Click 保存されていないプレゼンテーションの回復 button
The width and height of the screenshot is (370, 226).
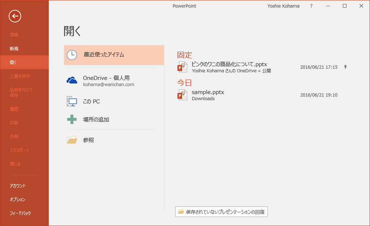pos(221,212)
